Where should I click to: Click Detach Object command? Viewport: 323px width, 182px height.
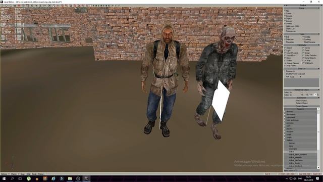[x=301, y=103]
